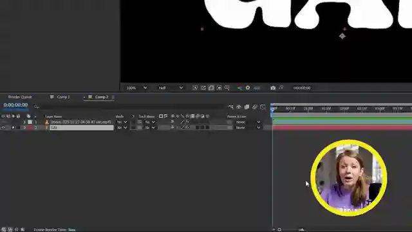Select the teal layer 1 bar in timeline
This screenshot has height=232, width=412.
pyautogui.click(x=342, y=122)
